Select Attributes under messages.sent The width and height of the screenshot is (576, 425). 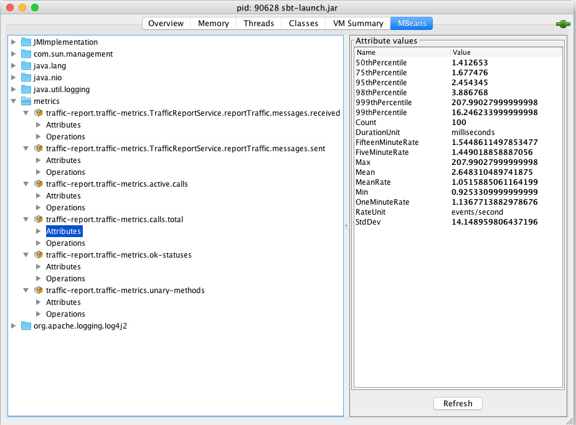63,161
